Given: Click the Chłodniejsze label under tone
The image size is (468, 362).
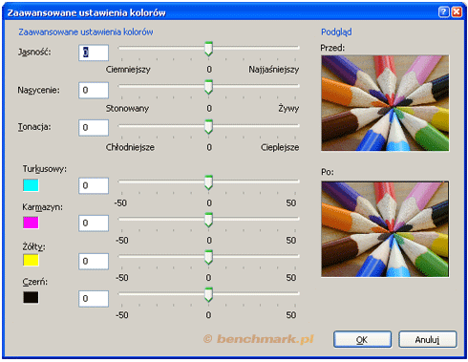Looking at the screenshot, I should click(130, 147).
